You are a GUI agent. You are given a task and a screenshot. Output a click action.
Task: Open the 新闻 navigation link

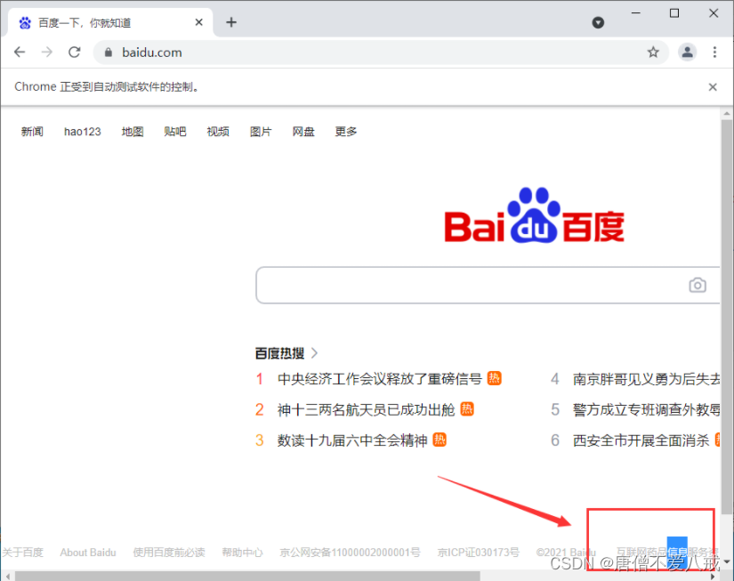(x=32, y=132)
